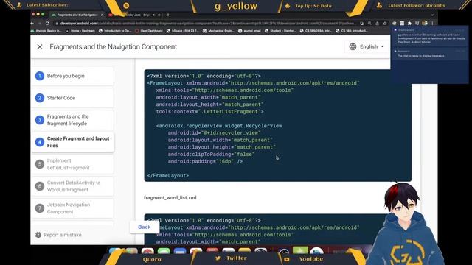Click the browser back arrow

point(32,23)
